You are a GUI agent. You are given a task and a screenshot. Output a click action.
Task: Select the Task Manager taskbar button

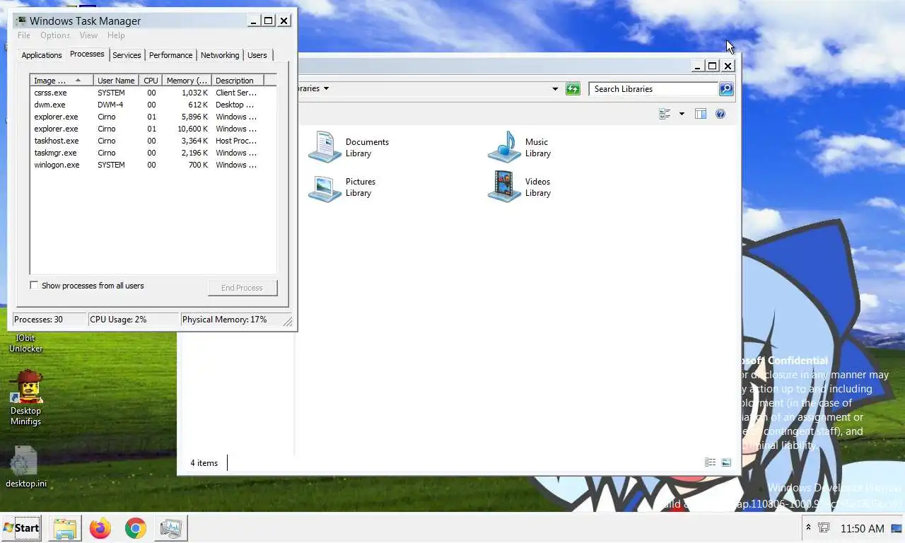(171, 528)
